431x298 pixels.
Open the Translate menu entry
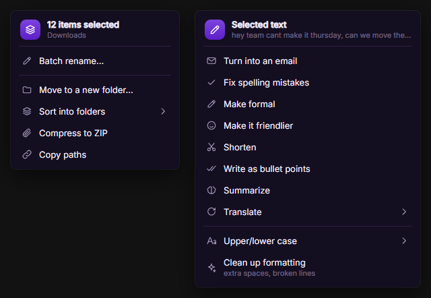point(308,212)
